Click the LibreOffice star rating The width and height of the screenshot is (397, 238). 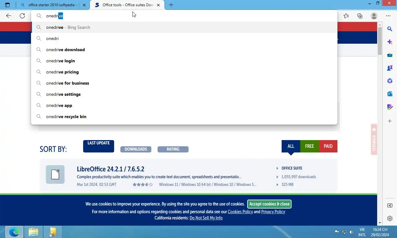pyautogui.click(x=143, y=184)
